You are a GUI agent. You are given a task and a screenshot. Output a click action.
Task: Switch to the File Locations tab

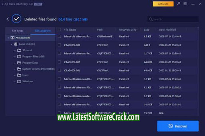43,31
